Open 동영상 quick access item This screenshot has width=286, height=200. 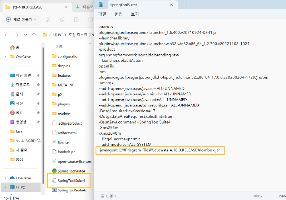point(18,122)
